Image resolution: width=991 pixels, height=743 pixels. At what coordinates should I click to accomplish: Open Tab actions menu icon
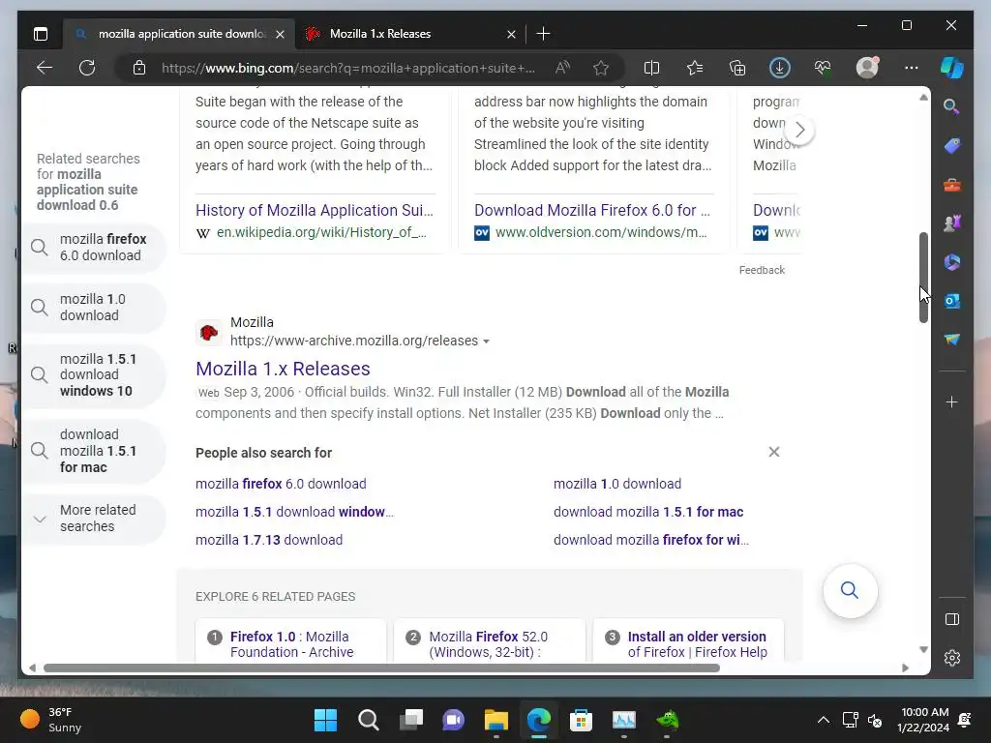41,34
